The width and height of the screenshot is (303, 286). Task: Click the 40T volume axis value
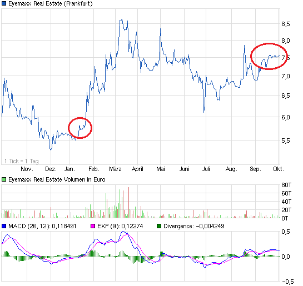tap(286, 202)
